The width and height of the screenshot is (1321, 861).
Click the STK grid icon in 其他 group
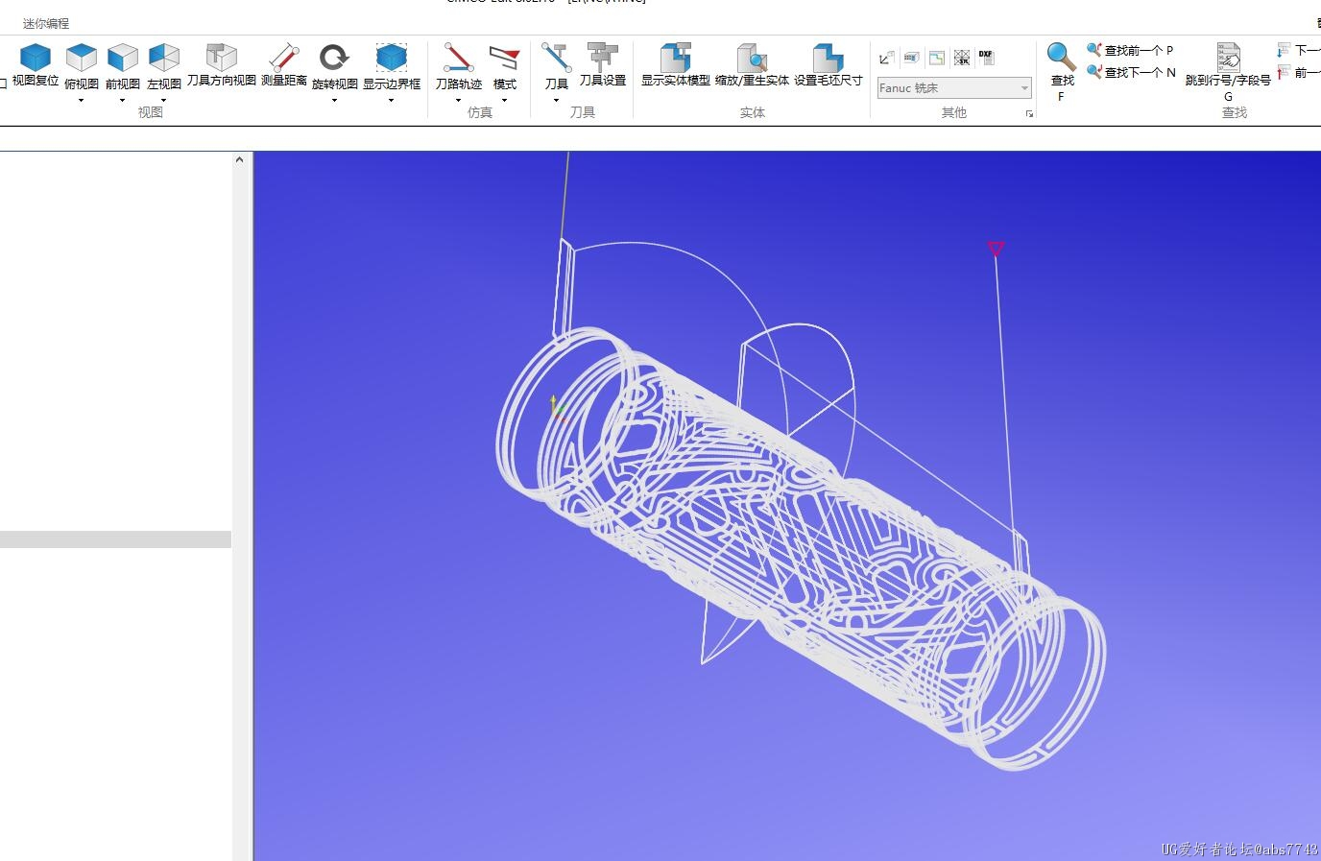pyautogui.click(x=962, y=58)
